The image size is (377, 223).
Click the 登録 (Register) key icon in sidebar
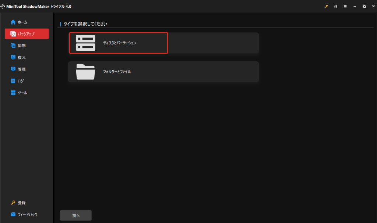tap(13, 203)
